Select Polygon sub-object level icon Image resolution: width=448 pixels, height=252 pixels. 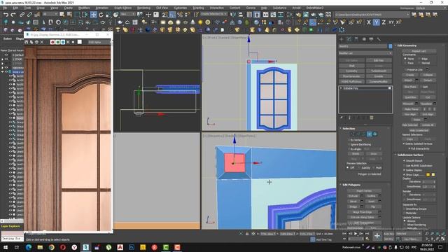[369, 134]
